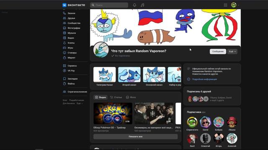Click the Фотографии icon in sidebar
This screenshot has width=268, height=150.
(x=64, y=28)
